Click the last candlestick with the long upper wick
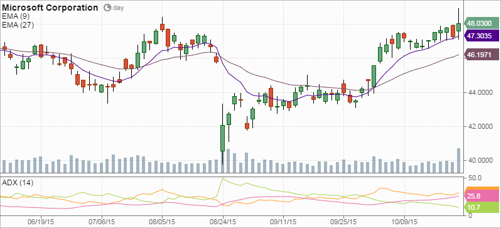 [459, 27]
